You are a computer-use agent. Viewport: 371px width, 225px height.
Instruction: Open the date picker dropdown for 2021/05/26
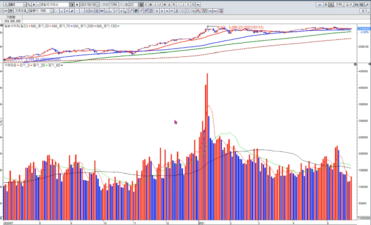pos(98,5)
